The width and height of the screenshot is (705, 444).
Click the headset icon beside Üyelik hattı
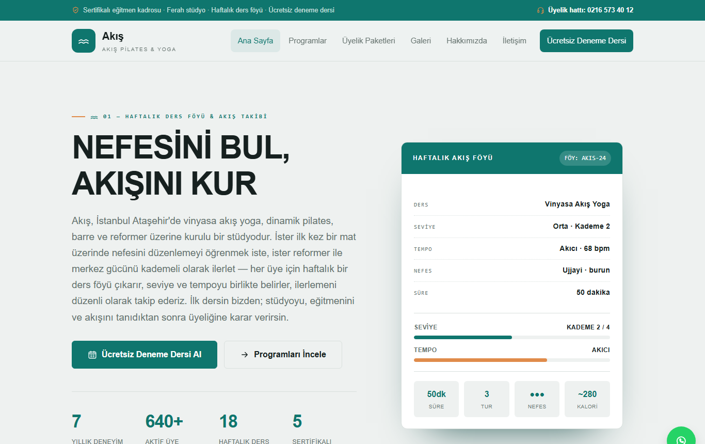pos(540,10)
